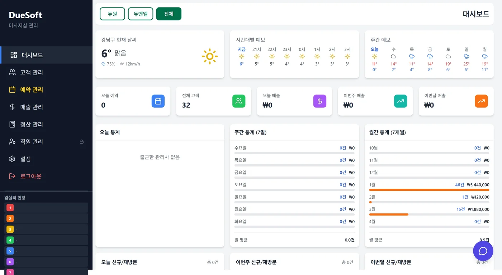The image size is (502, 275).
Task: Open 설정 in the sidebar
Action: tap(46, 159)
